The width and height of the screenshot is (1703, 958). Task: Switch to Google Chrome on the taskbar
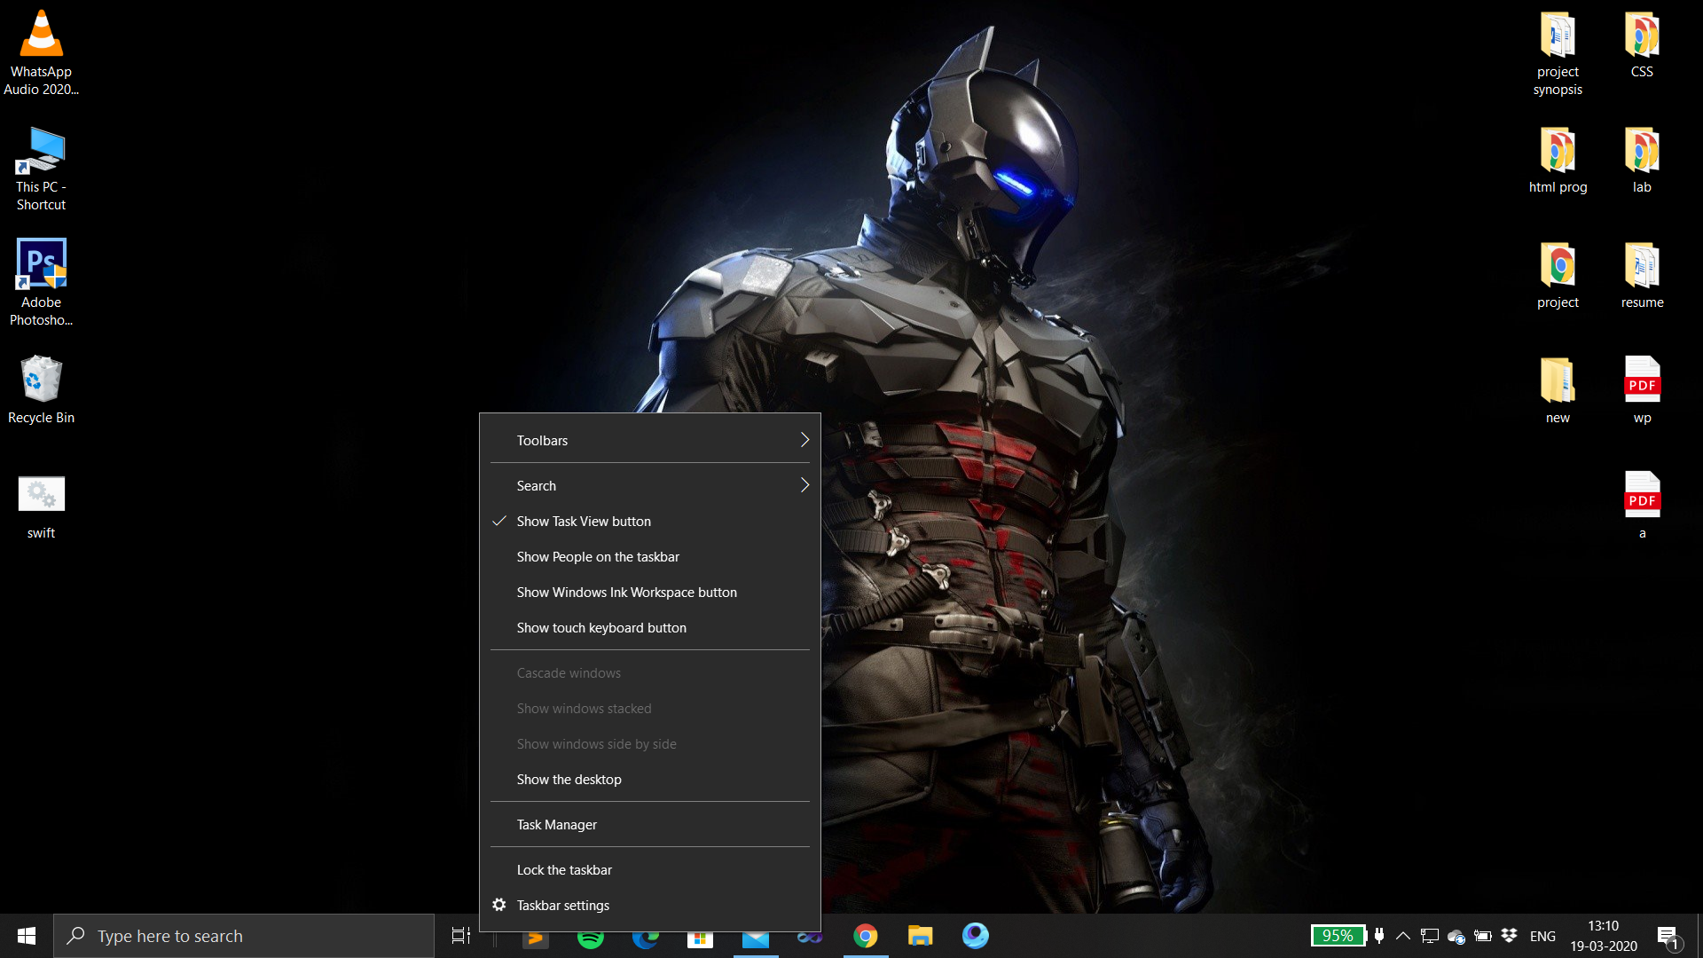coord(866,936)
